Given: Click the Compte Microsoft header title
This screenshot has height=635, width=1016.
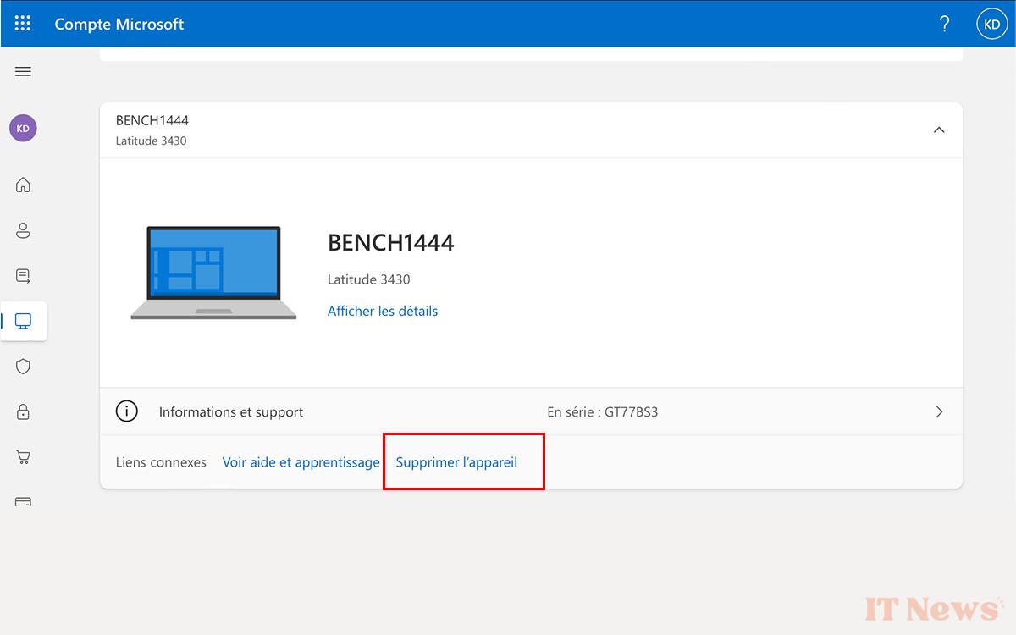Looking at the screenshot, I should coord(119,24).
